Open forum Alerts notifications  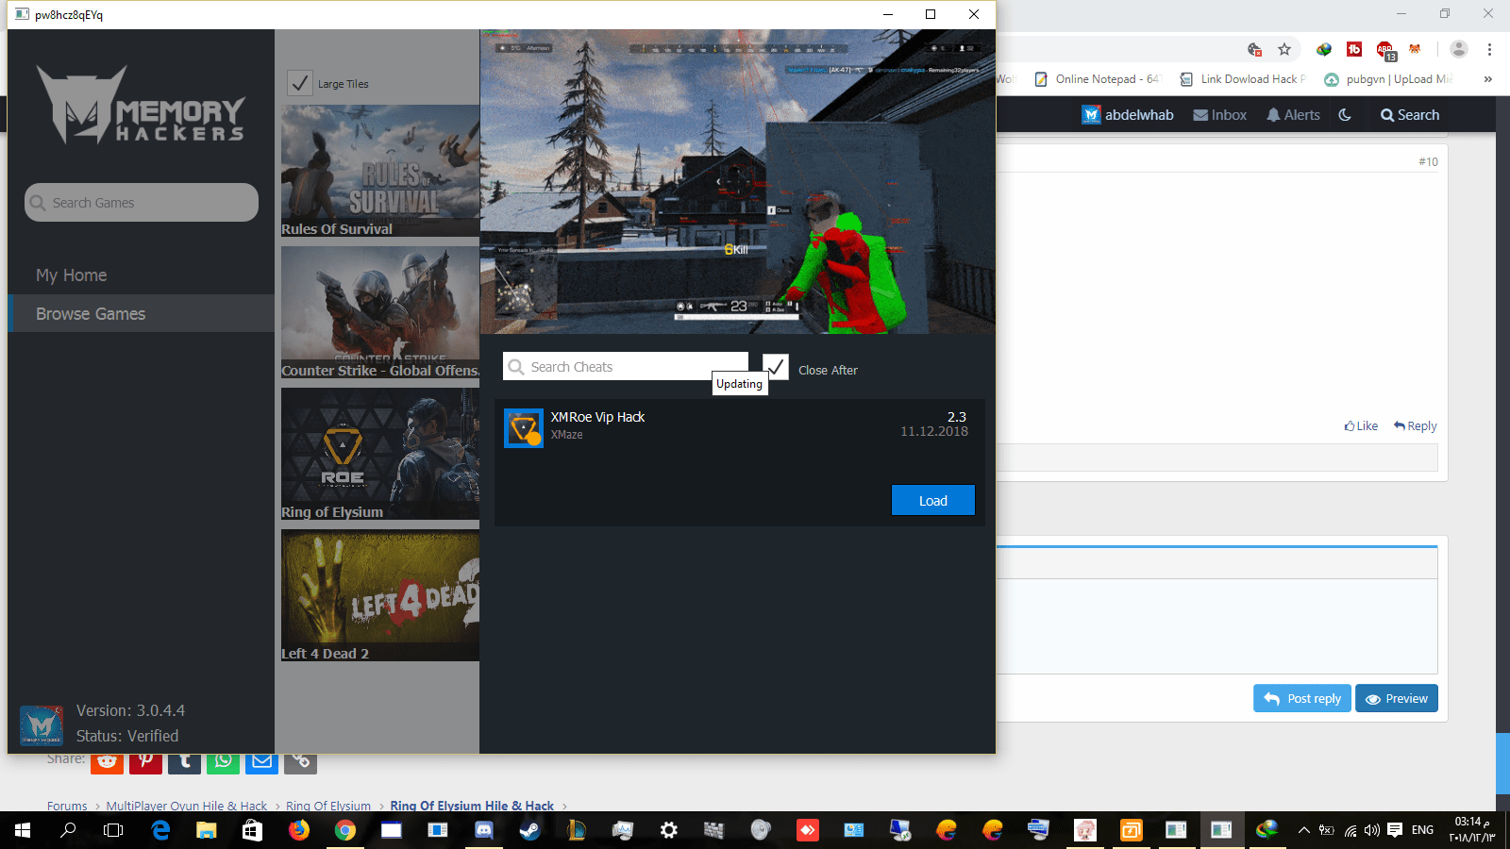pyautogui.click(x=1293, y=115)
